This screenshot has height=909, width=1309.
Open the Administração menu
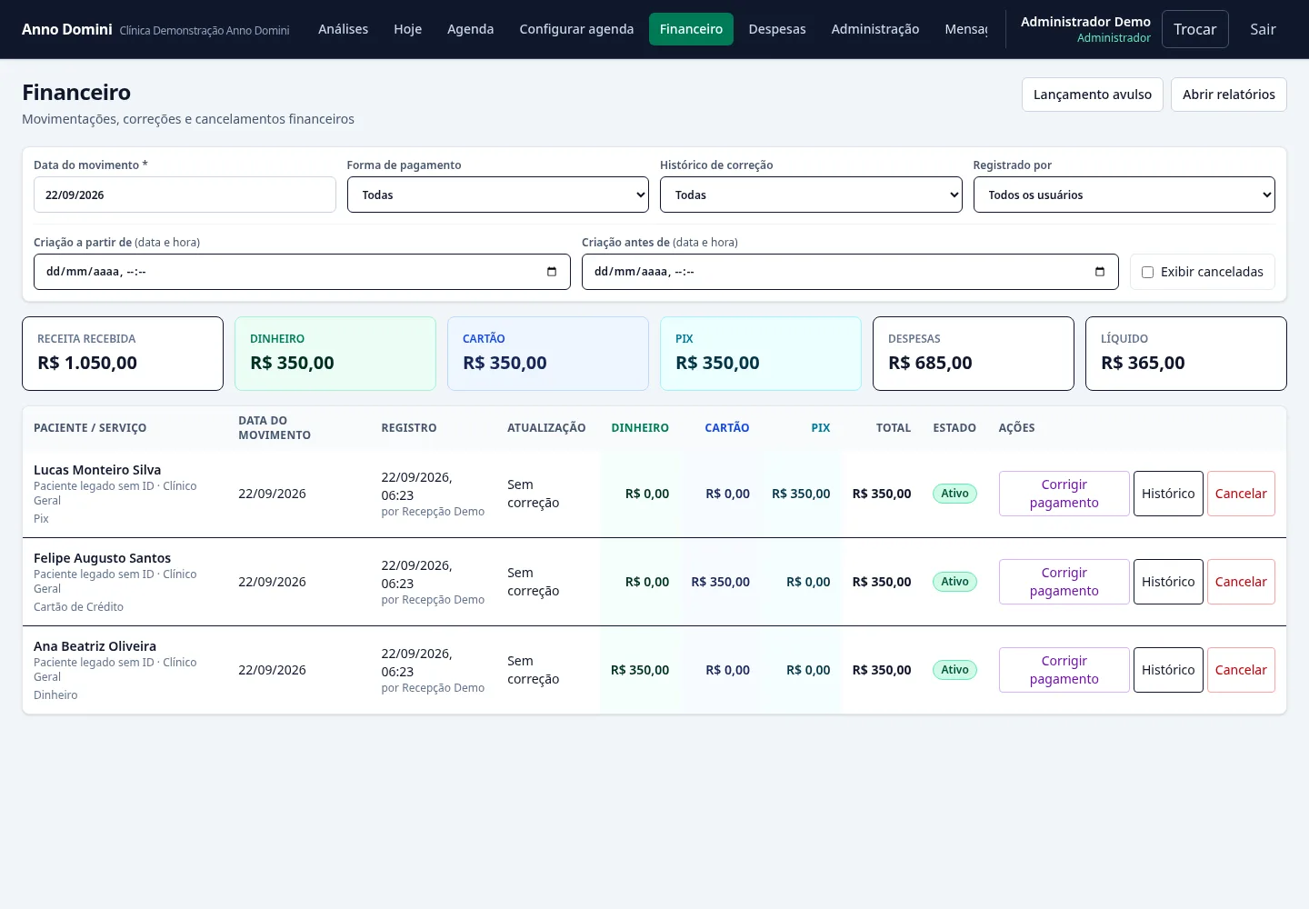tap(875, 29)
